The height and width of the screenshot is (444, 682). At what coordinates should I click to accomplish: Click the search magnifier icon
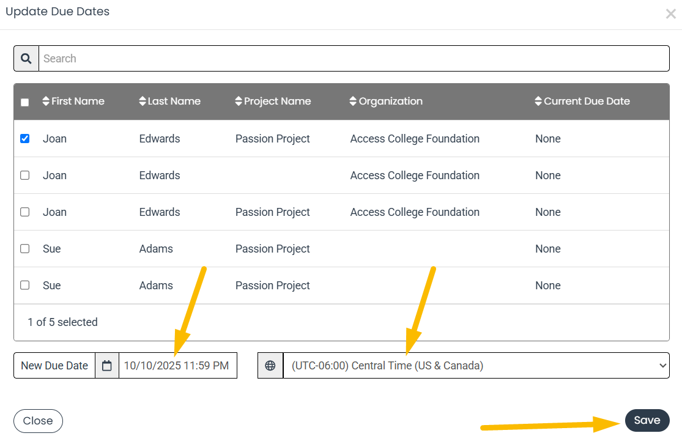(26, 59)
